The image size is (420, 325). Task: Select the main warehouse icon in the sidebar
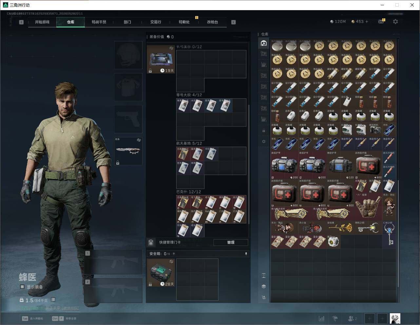click(x=264, y=43)
